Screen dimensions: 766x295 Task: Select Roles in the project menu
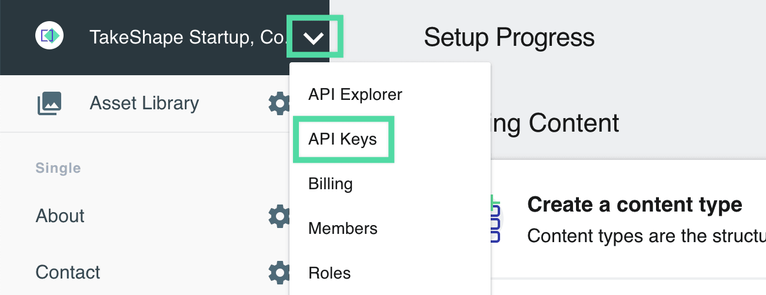point(329,273)
